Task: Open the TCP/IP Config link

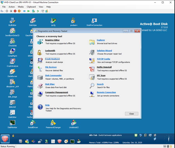Action: point(103,59)
